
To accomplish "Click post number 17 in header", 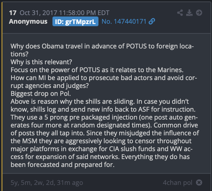I will point(13,13).
